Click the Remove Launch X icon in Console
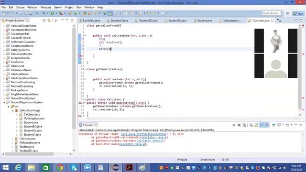Screen dimensions: 306x172 click(239, 125)
